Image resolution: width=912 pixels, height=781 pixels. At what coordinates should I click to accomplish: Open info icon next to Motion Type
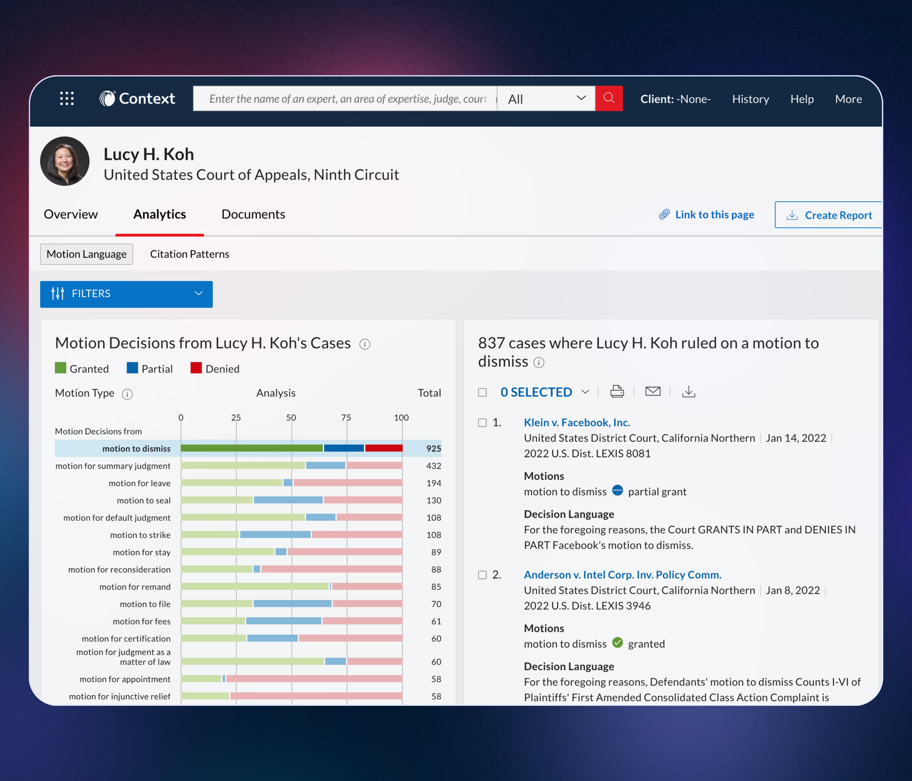pyautogui.click(x=127, y=394)
